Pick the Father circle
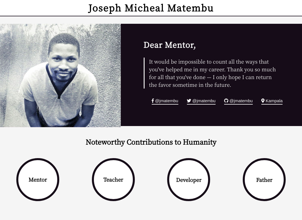 264,180
